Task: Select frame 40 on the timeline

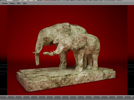Action: (54, 97)
